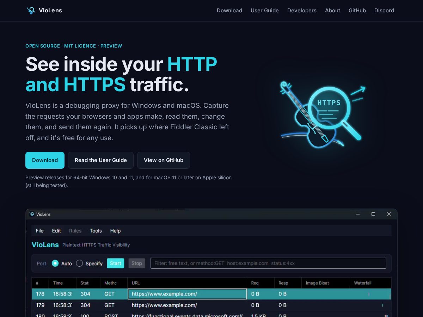Viewport: 423px width, 317px height.
Task: Select session row number 178
Action: [x=211, y=294]
